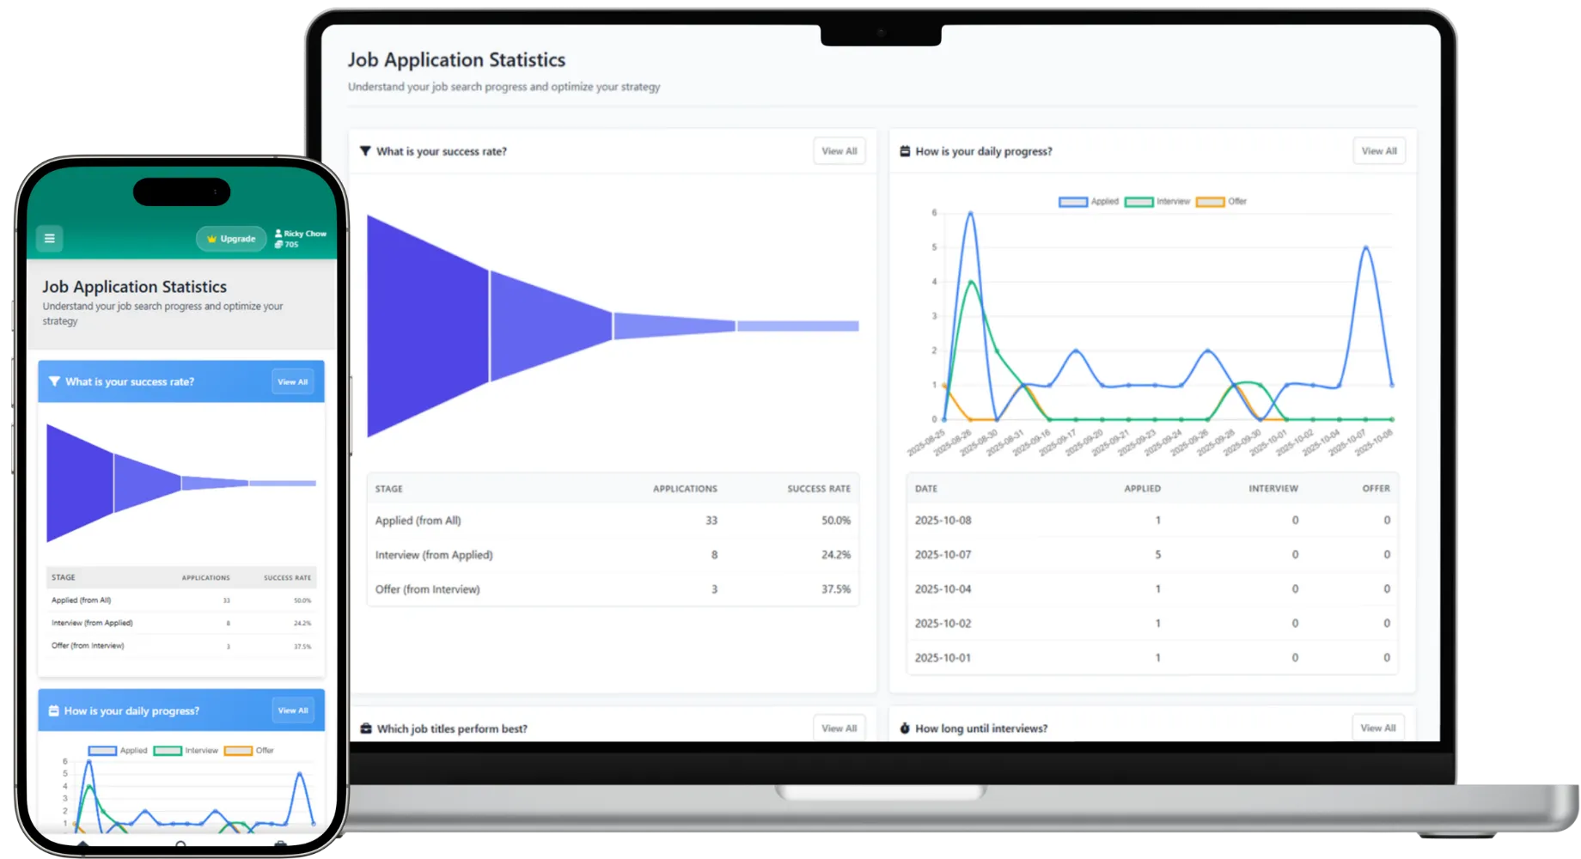The height and width of the screenshot is (859, 1581).
Task: Click the clock icon on interviews duration card
Action: click(904, 728)
